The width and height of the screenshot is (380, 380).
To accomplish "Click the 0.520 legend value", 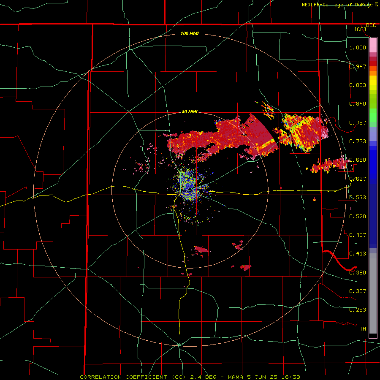I will pos(358,217).
